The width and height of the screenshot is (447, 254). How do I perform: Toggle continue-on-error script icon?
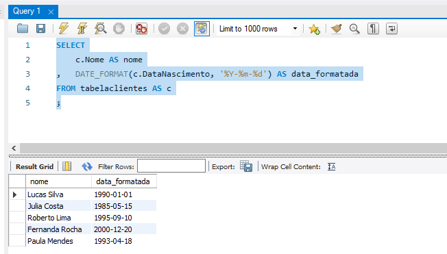141,29
